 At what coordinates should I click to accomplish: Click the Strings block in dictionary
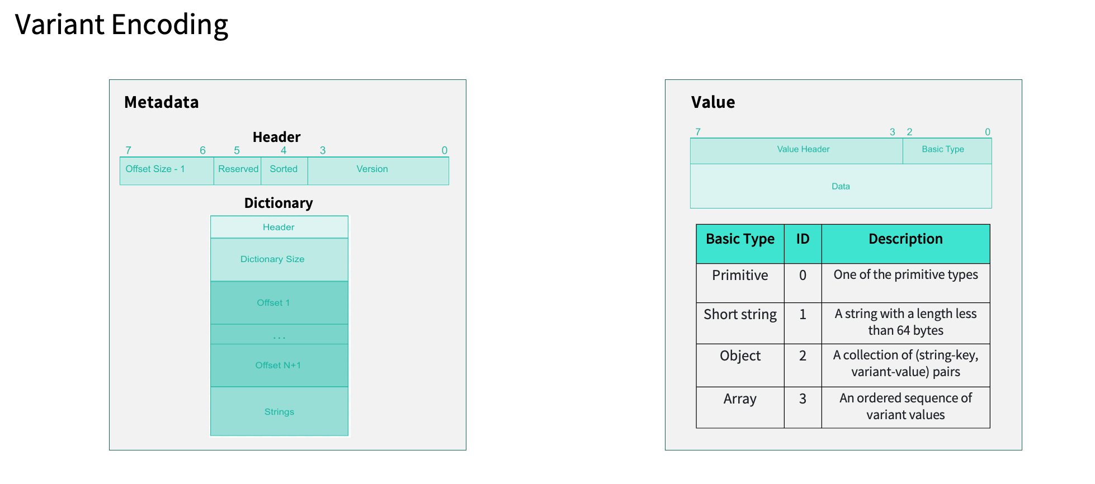point(279,412)
